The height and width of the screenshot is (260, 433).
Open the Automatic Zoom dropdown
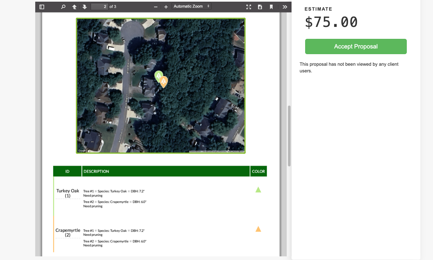point(192,6)
